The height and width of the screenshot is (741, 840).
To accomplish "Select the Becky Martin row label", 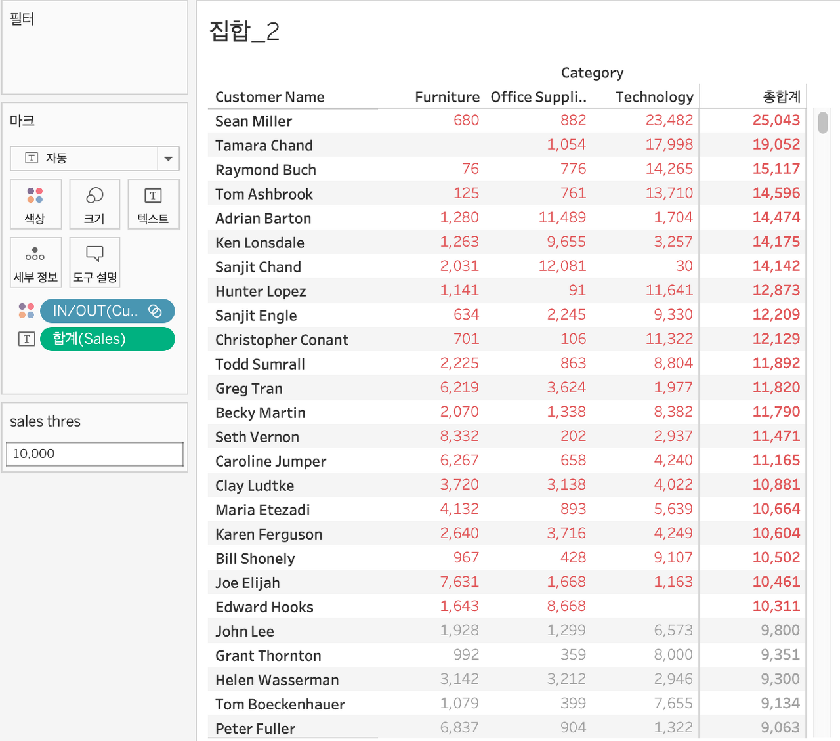I will point(261,413).
